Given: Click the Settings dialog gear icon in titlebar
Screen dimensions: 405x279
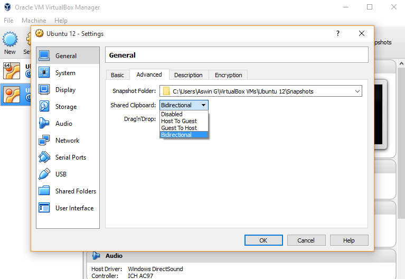Looking at the screenshot, I should point(39,33).
